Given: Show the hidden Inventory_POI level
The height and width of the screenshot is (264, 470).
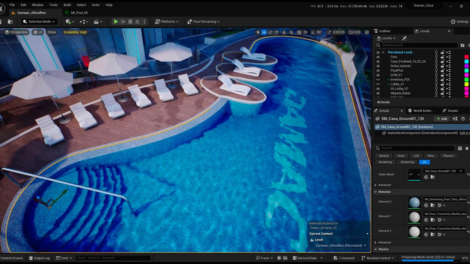Looking at the screenshot, I should [378, 79].
